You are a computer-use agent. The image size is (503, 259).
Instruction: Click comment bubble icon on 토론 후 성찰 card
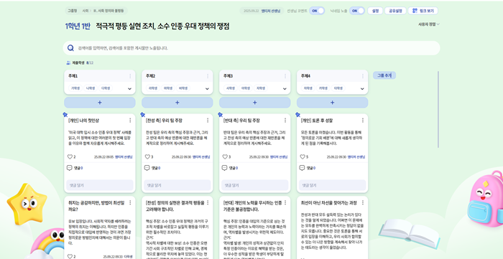[x=302, y=168]
